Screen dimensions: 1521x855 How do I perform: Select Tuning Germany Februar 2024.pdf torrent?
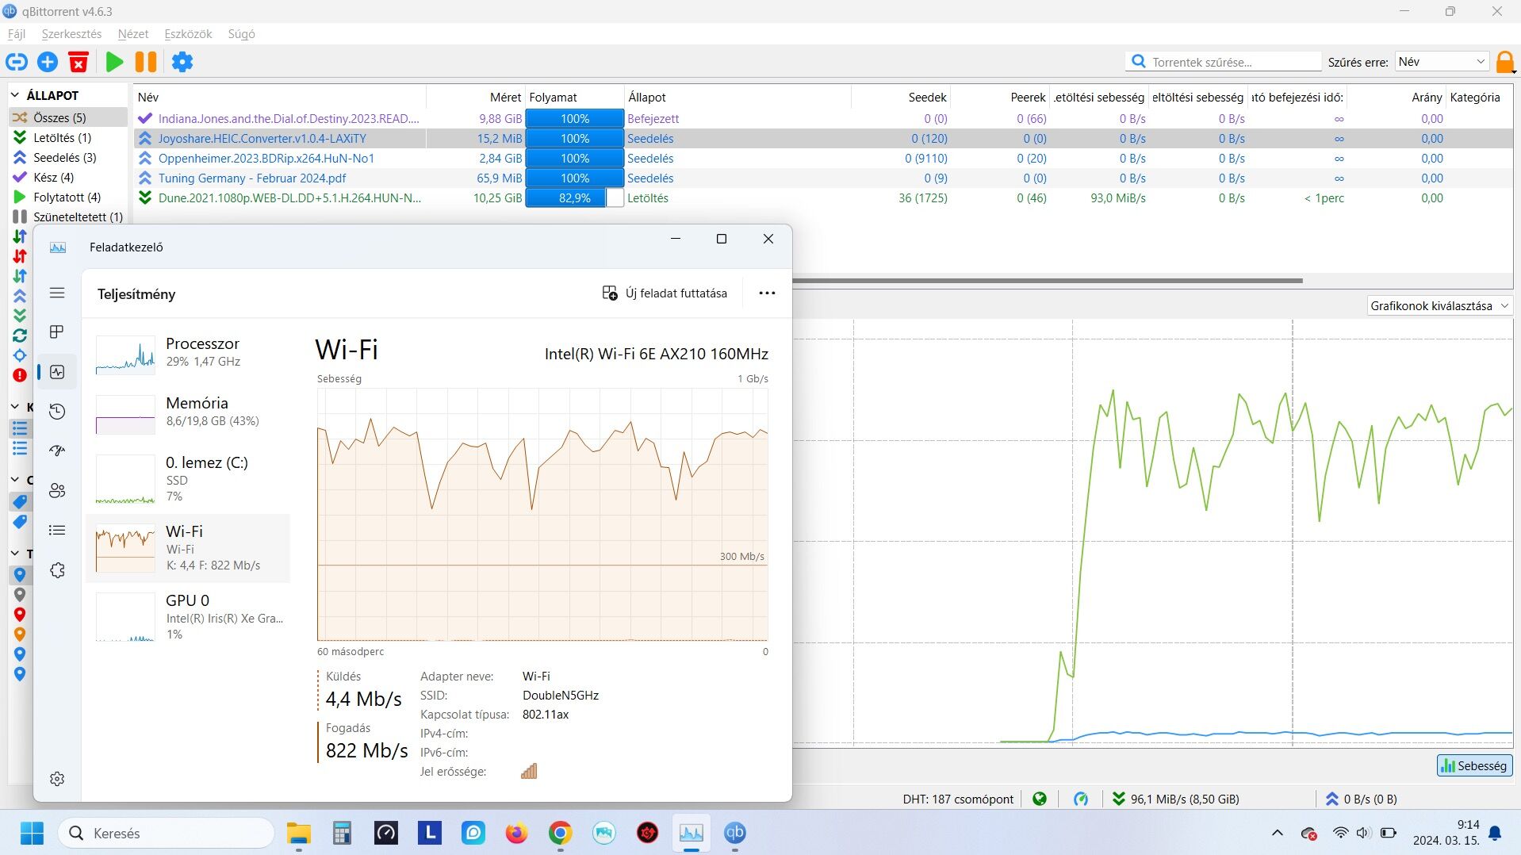[823, 178]
